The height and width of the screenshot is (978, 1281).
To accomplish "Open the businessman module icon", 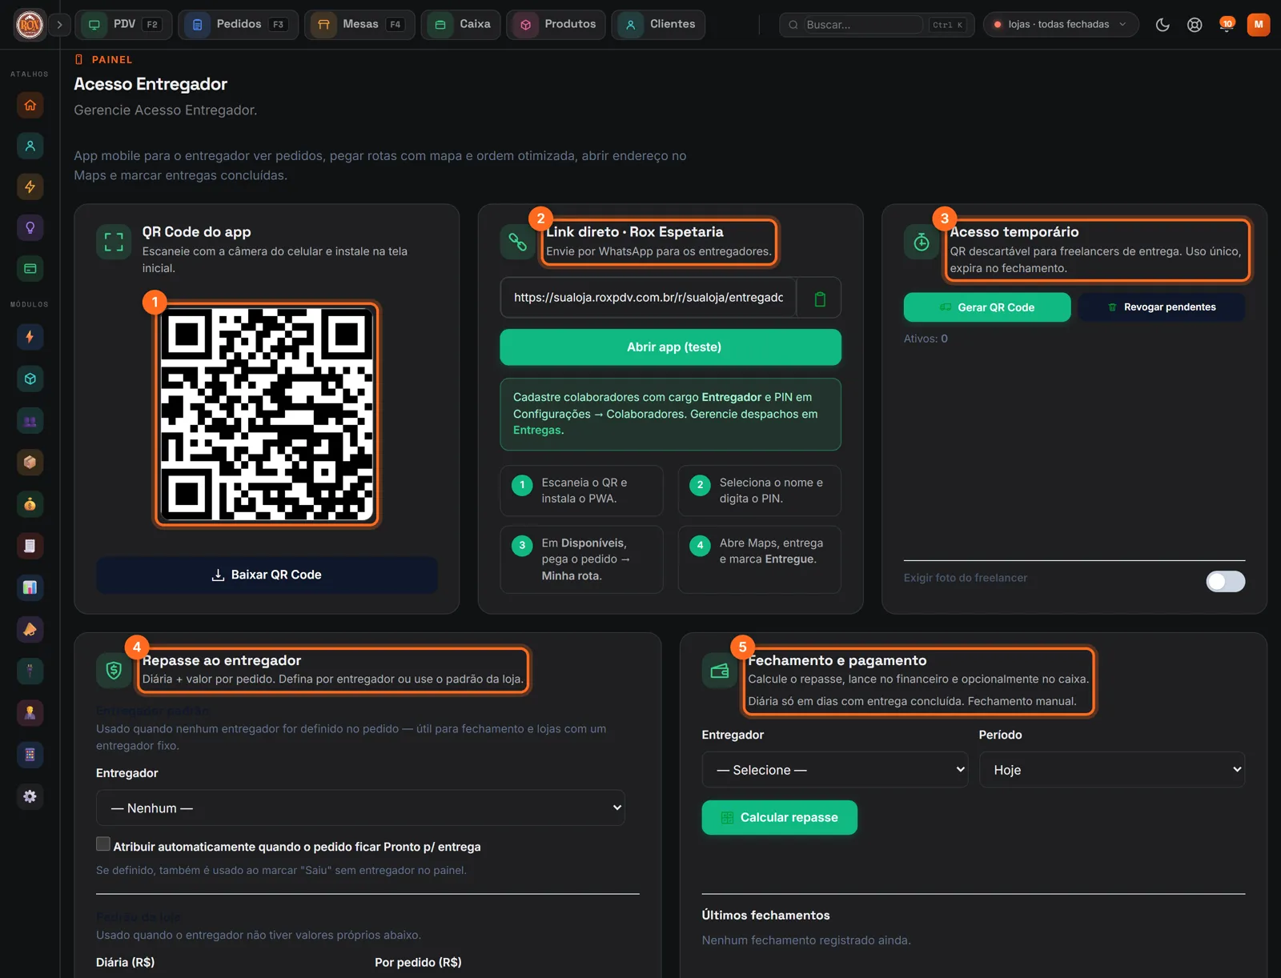I will (30, 712).
